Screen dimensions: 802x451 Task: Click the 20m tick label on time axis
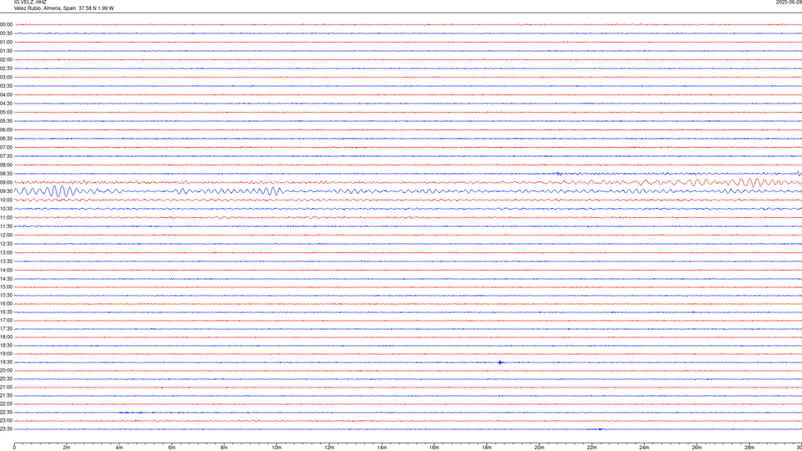coord(539,448)
